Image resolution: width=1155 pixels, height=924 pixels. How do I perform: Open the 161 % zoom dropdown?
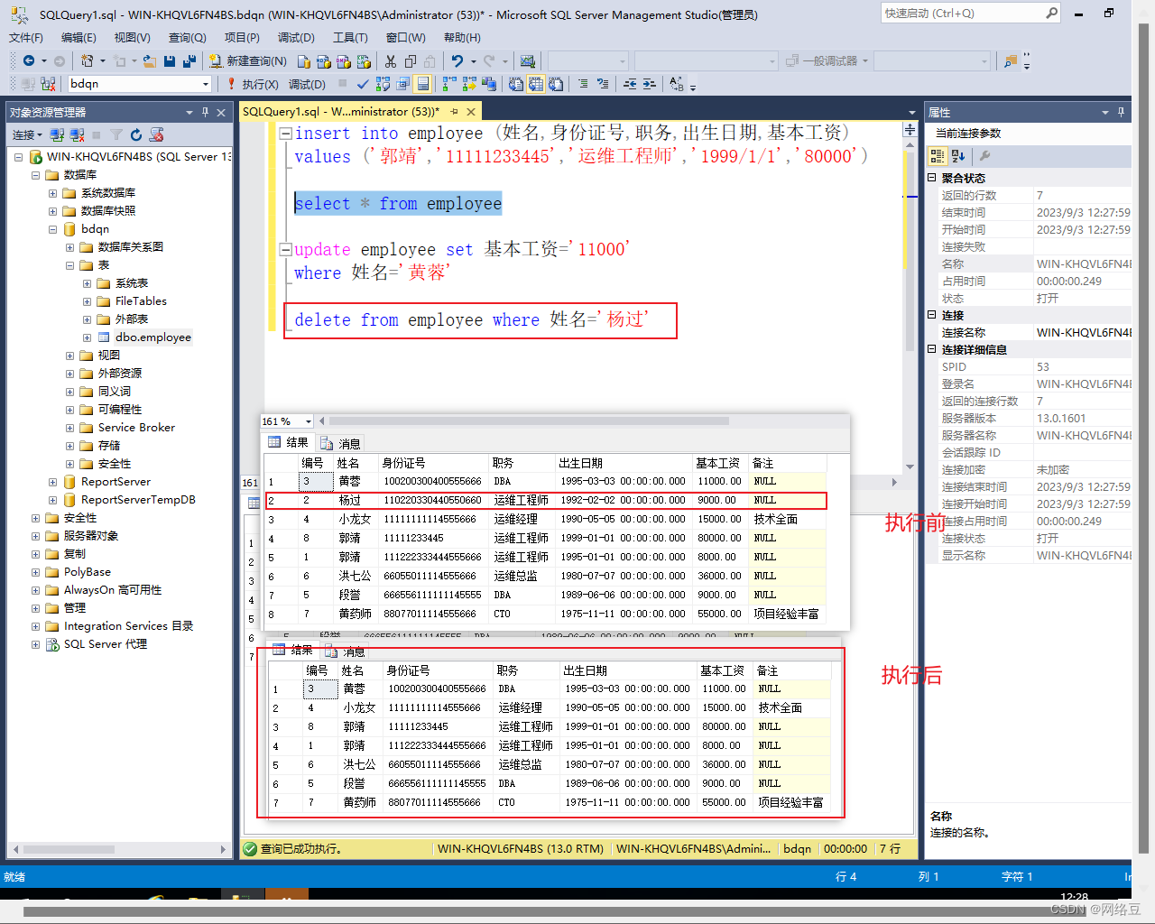pos(308,421)
